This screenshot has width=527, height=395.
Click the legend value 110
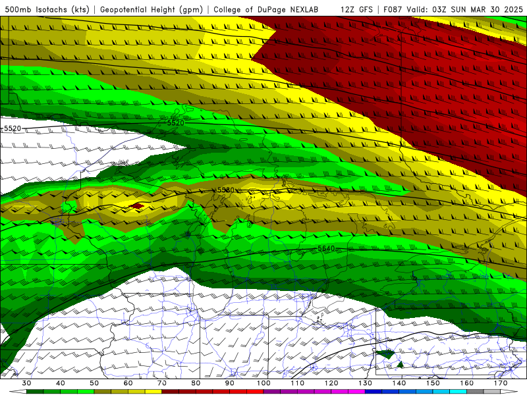point(298,383)
